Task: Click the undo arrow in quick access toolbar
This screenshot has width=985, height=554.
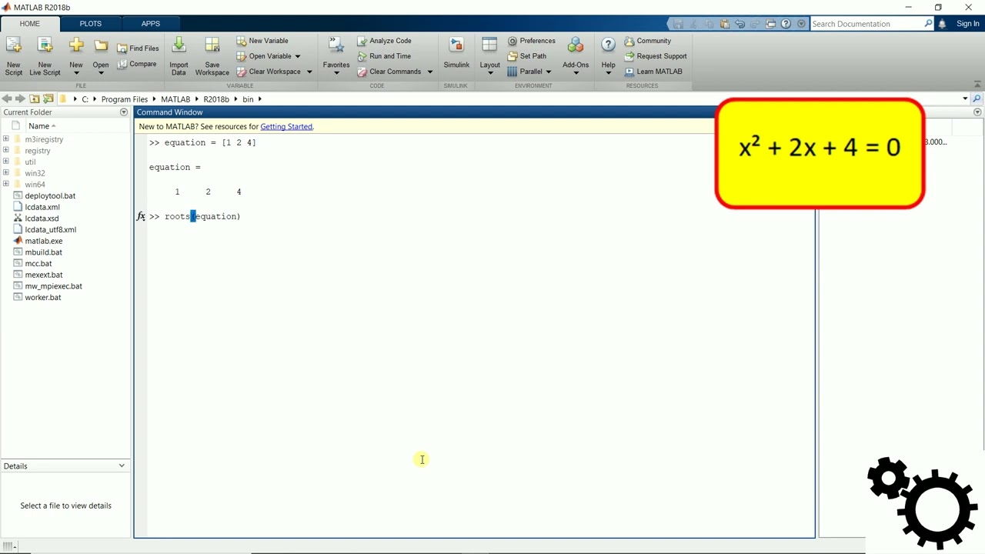Action: tap(740, 24)
